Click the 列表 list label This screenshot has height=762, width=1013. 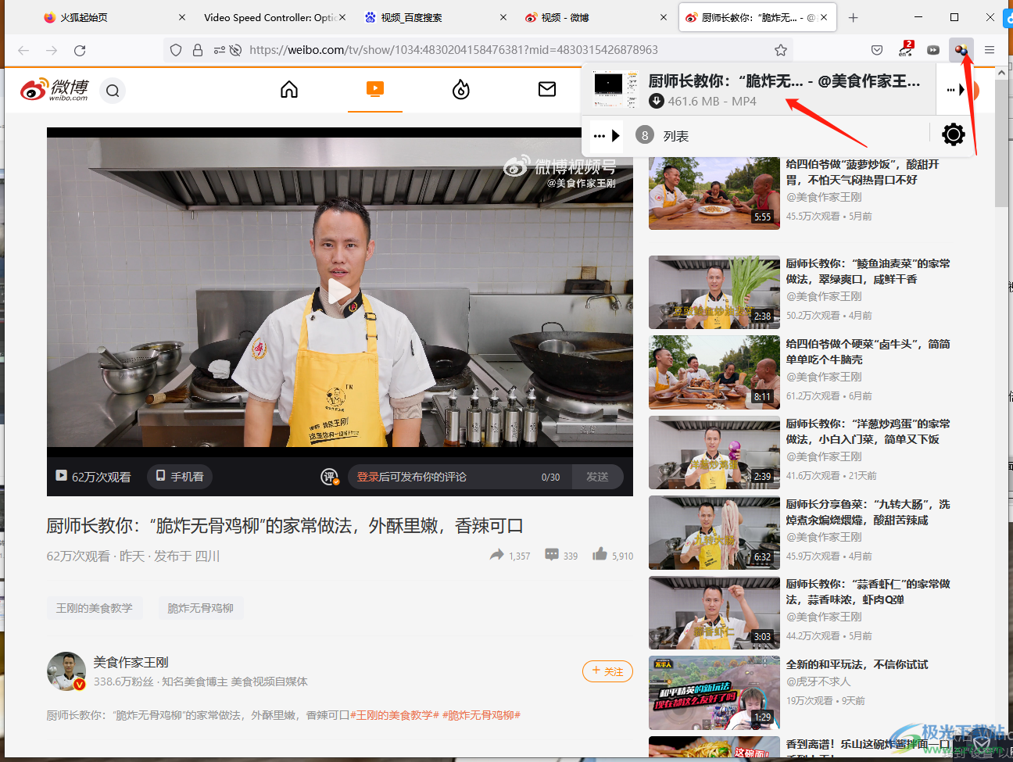(x=676, y=136)
